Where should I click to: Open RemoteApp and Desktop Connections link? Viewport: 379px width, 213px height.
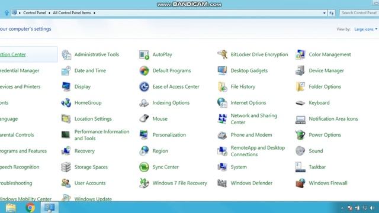click(x=258, y=151)
